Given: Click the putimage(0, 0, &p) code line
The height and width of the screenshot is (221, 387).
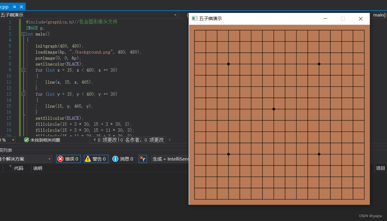Looking at the screenshot, I should (58, 58).
